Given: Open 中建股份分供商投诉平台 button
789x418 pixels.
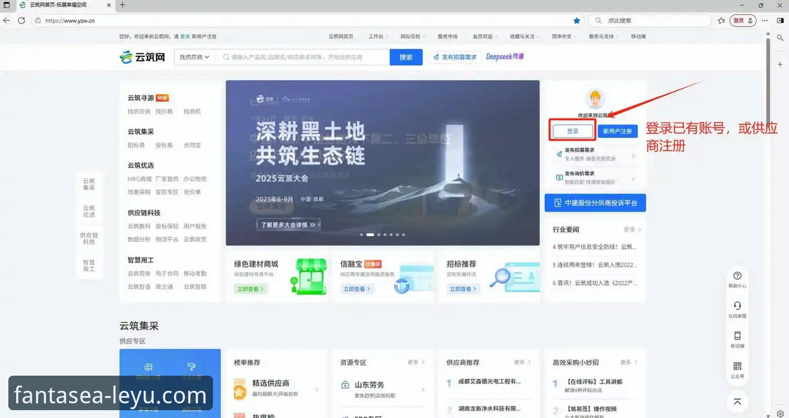Looking at the screenshot, I should 595,203.
